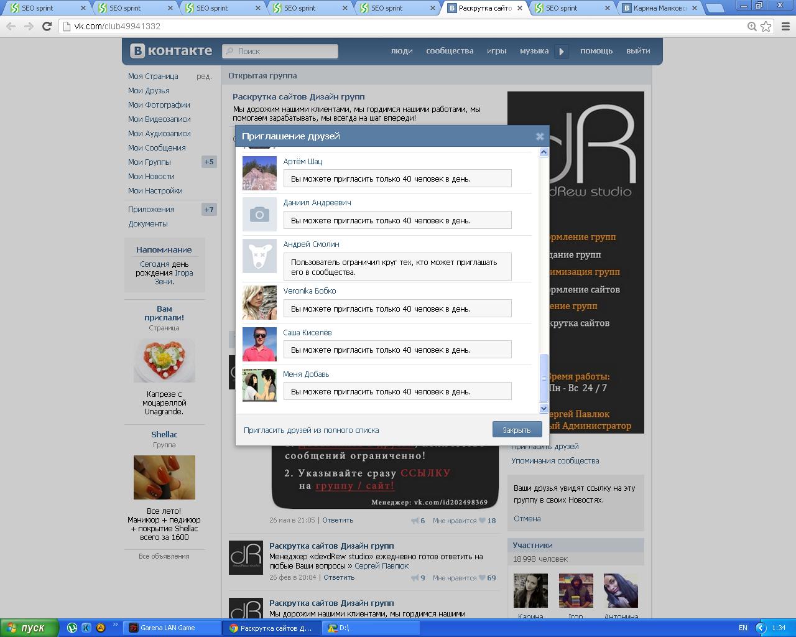Image resolution: width=796 pixels, height=637 pixels.
Task: Log out via выйти link
Action: pyautogui.click(x=638, y=51)
